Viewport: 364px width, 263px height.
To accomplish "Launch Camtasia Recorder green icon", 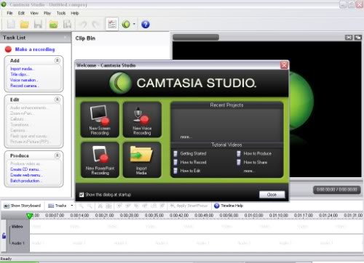I will pos(126,24).
